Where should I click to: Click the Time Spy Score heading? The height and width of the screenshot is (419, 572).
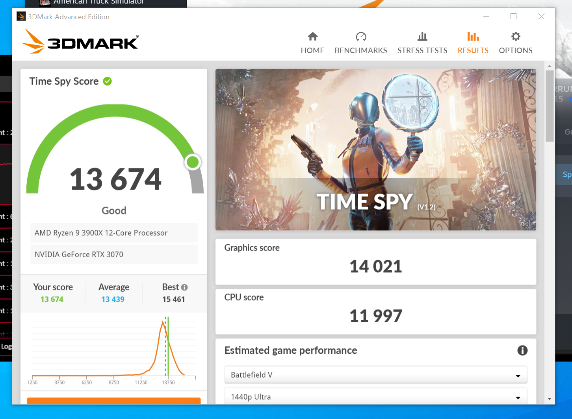tap(64, 81)
